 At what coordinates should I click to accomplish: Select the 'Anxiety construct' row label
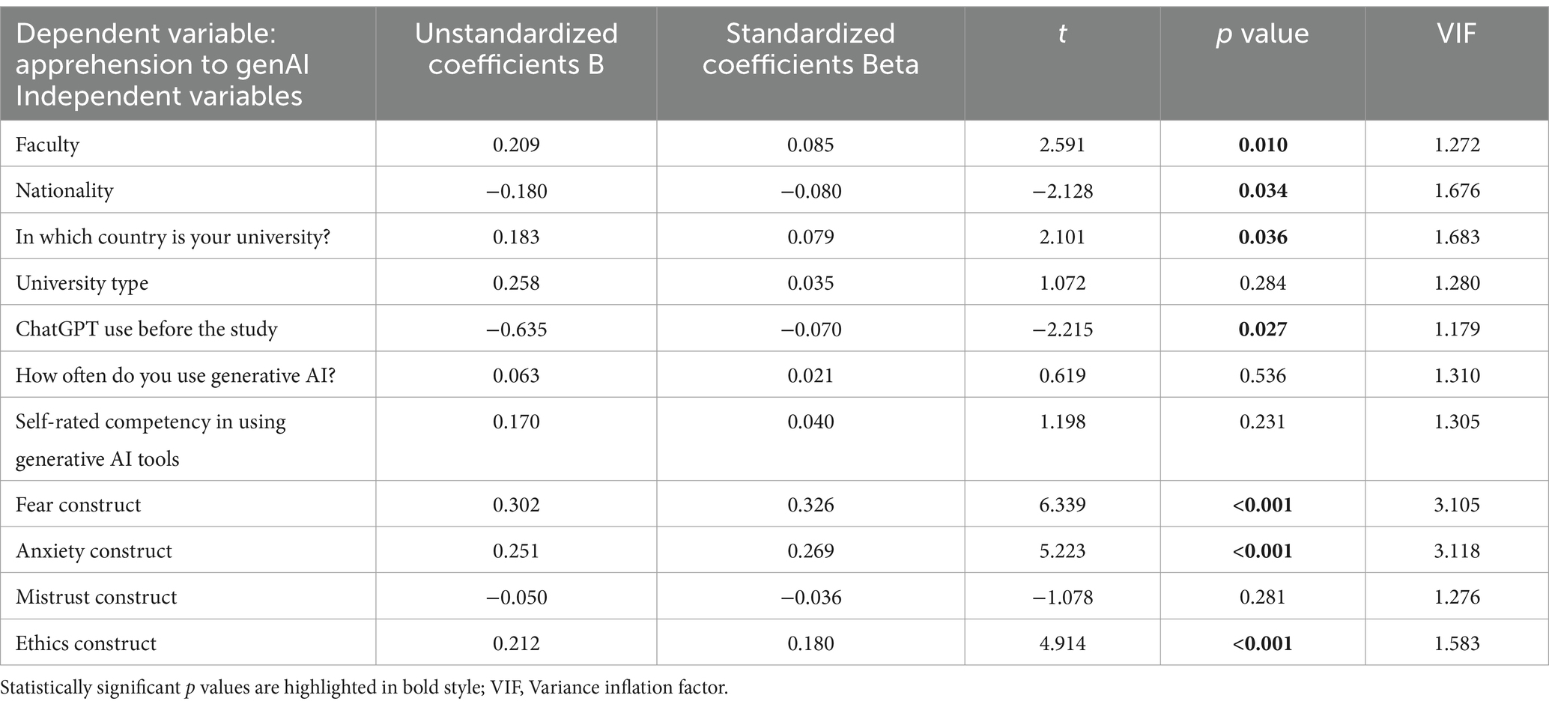[94, 551]
